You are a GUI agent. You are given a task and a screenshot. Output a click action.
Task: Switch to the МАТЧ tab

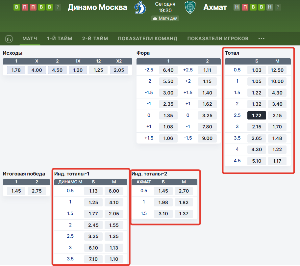coord(30,39)
